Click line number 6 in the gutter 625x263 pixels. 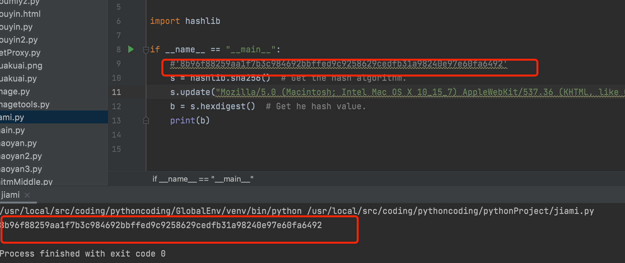point(119,21)
